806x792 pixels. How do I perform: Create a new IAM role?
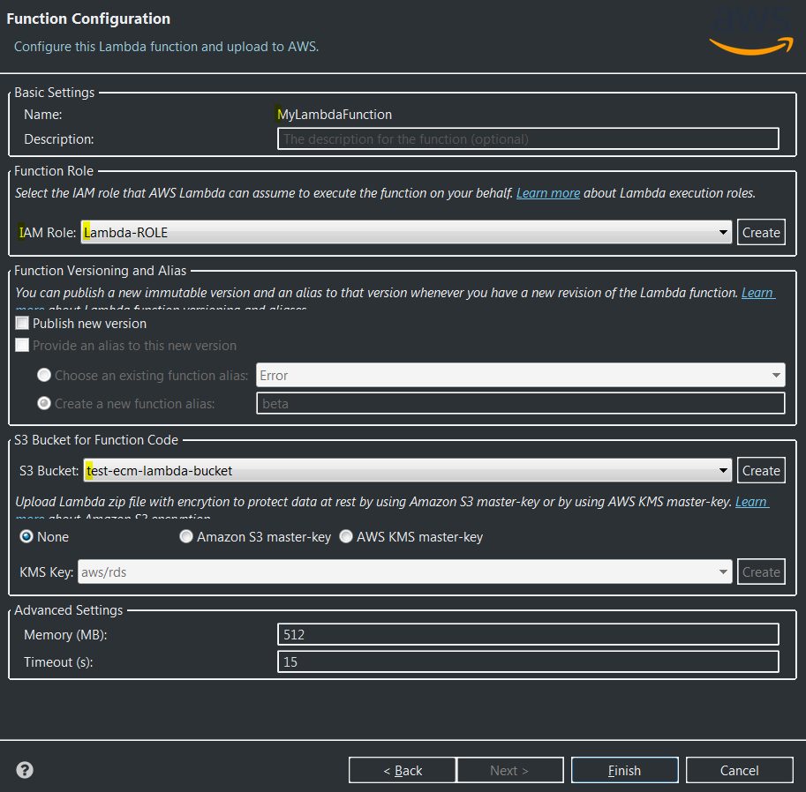761,232
